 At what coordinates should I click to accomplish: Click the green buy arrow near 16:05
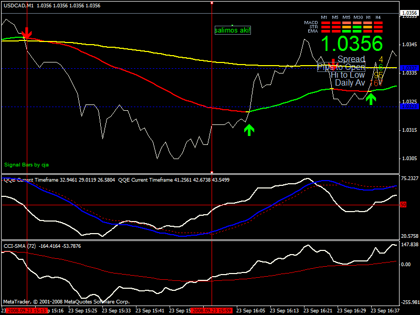pyautogui.click(x=249, y=130)
